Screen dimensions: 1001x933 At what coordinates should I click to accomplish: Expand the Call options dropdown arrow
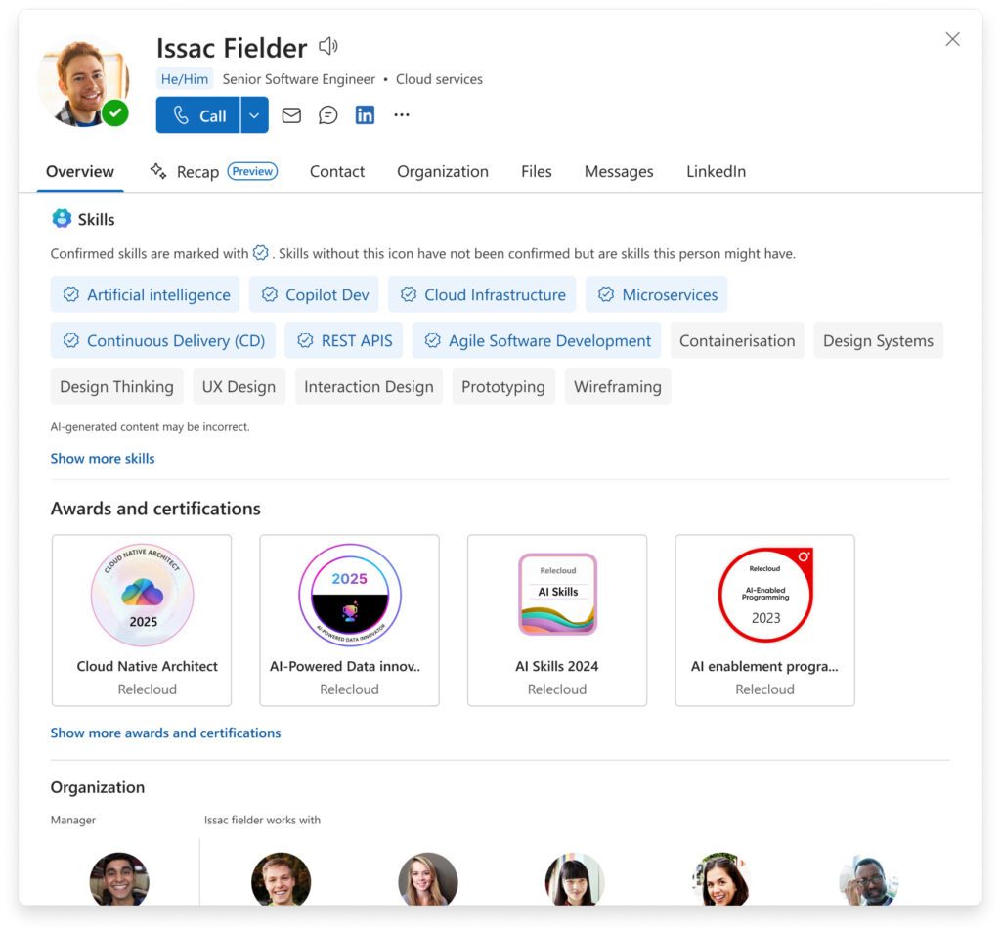[x=254, y=115]
